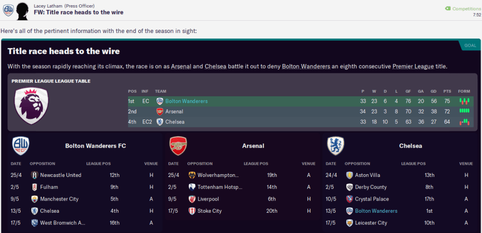Click Bolton Wanderers' form indicator bars

pyautogui.click(x=465, y=101)
